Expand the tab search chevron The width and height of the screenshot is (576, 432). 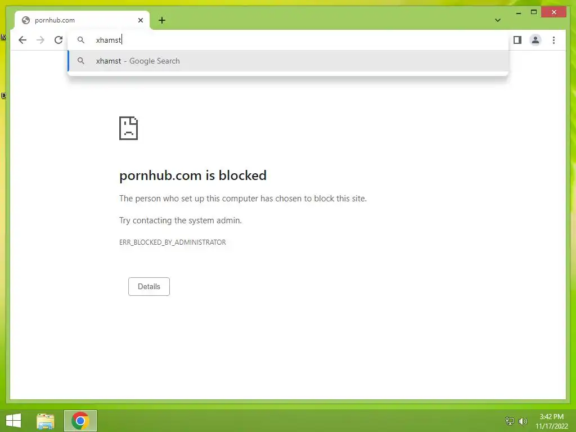(498, 20)
